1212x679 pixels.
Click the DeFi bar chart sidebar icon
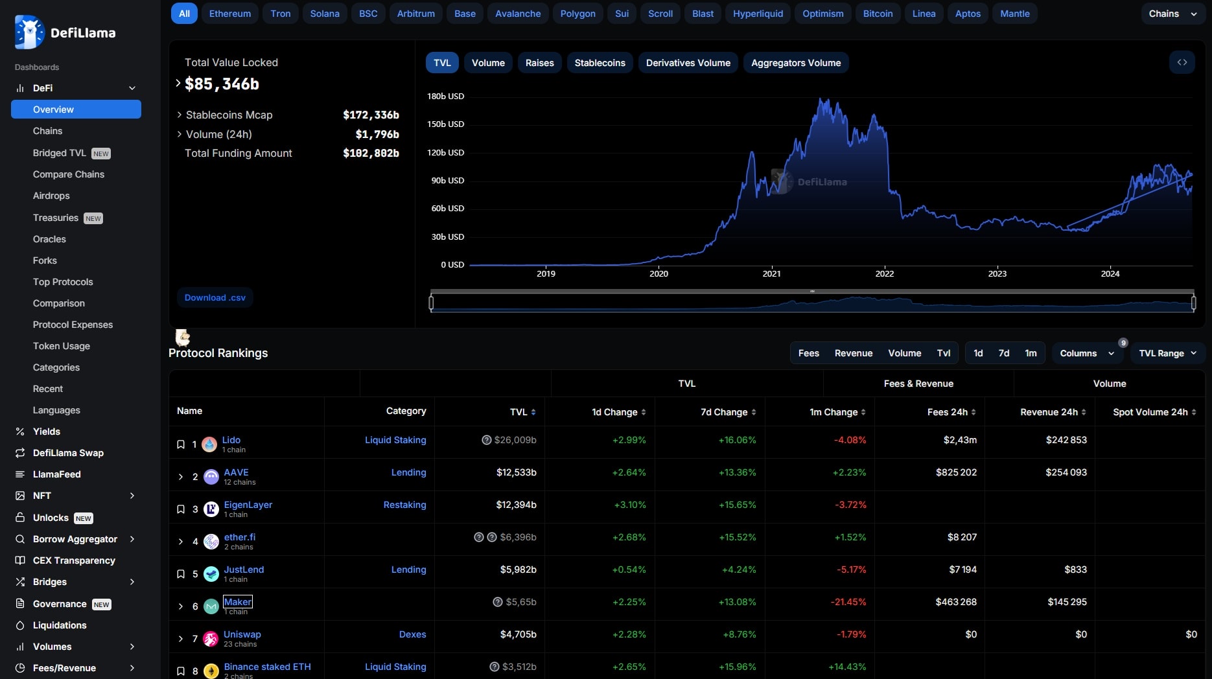pos(20,88)
